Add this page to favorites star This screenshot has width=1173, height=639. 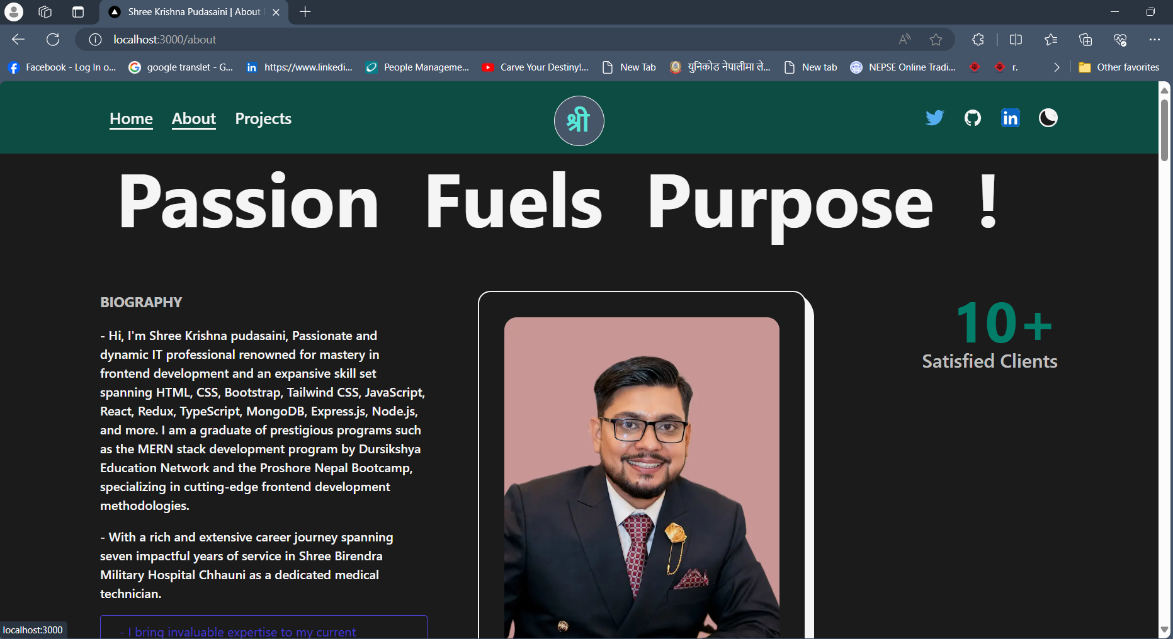[x=936, y=40]
